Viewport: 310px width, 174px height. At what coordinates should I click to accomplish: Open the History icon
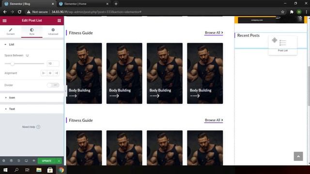[19, 161]
